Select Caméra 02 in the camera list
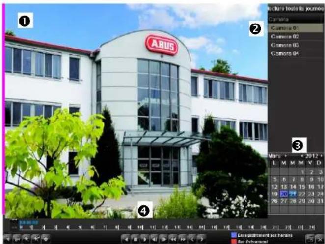This screenshot has height=244, width=325. coord(295,37)
